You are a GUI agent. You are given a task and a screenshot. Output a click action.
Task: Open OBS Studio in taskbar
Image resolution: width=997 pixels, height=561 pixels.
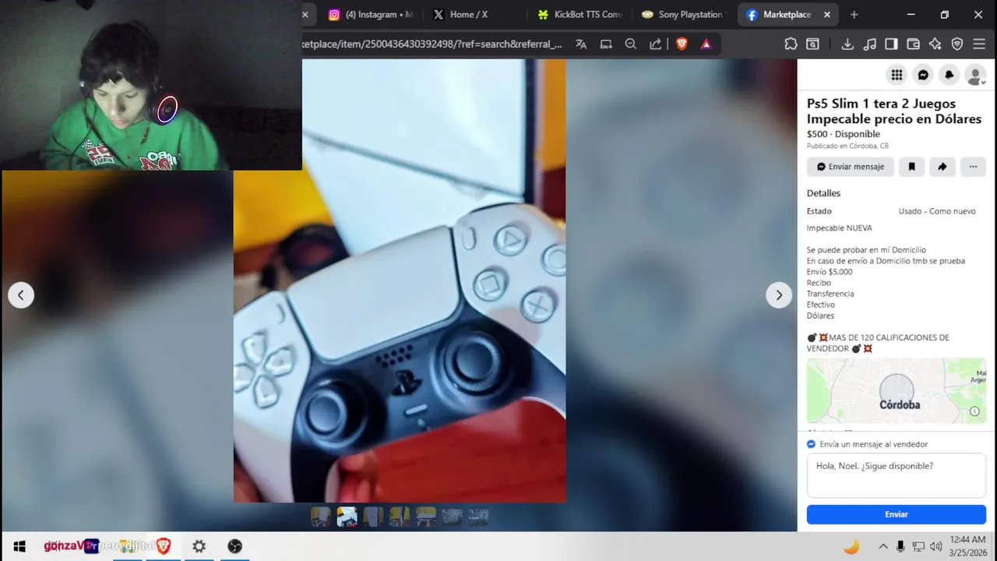[x=234, y=546]
